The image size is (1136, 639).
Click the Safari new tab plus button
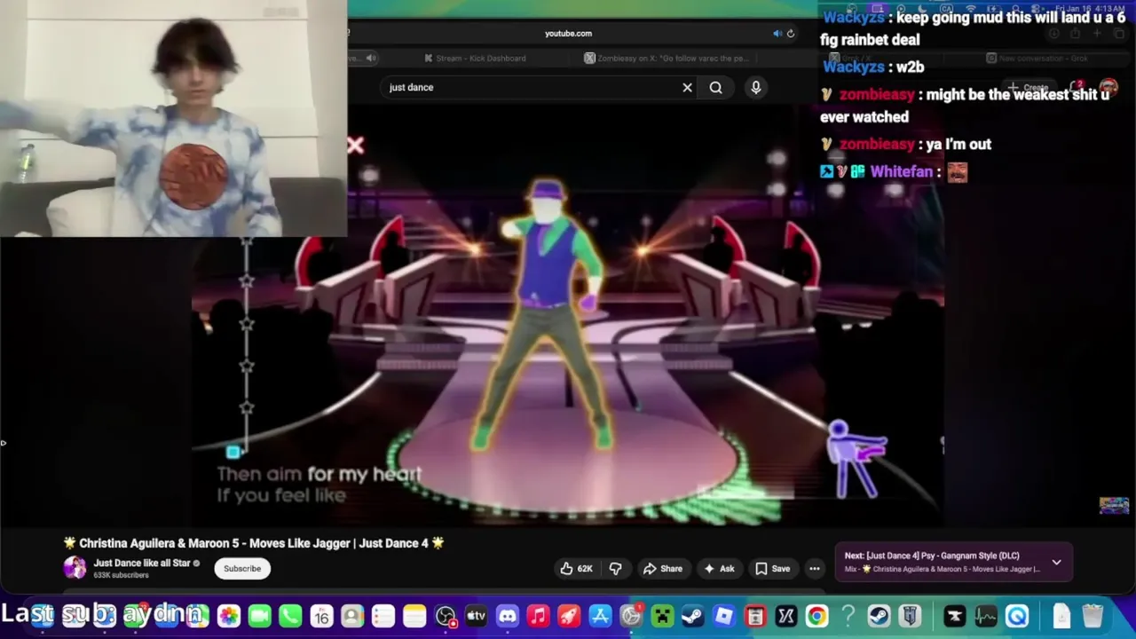1096,34
